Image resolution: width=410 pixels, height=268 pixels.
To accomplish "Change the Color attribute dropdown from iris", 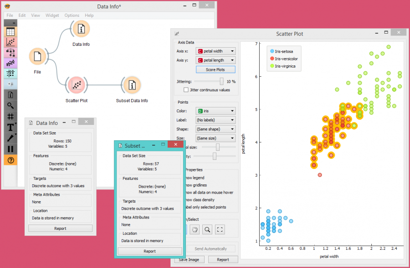I will (x=215, y=111).
